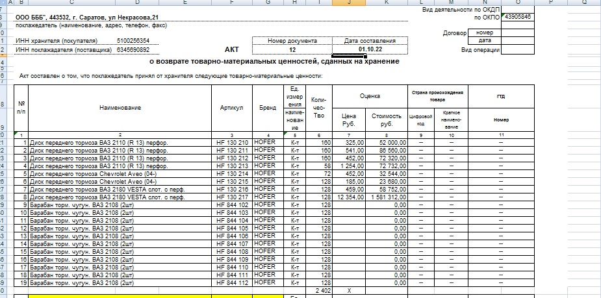Image resolution: width=601 pixels, height=298 pixels.
Task: Select article cell HF 844 107
Action: (x=232, y=244)
